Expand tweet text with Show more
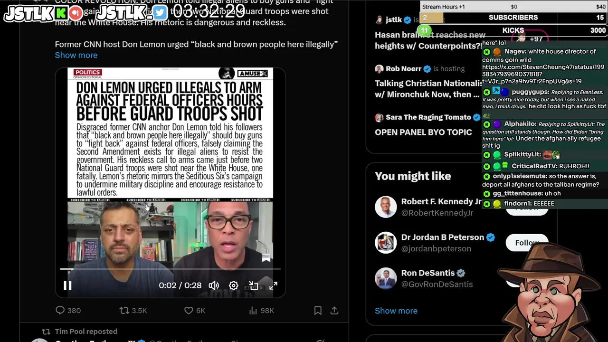The image size is (608, 342). pyautogui.click(x=76, y=55)
